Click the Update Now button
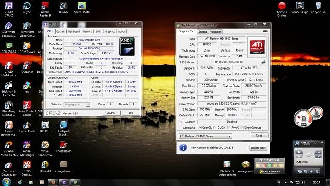Image resolution: width=330 pixels, height=186 pixels. (x=258, y=148)
